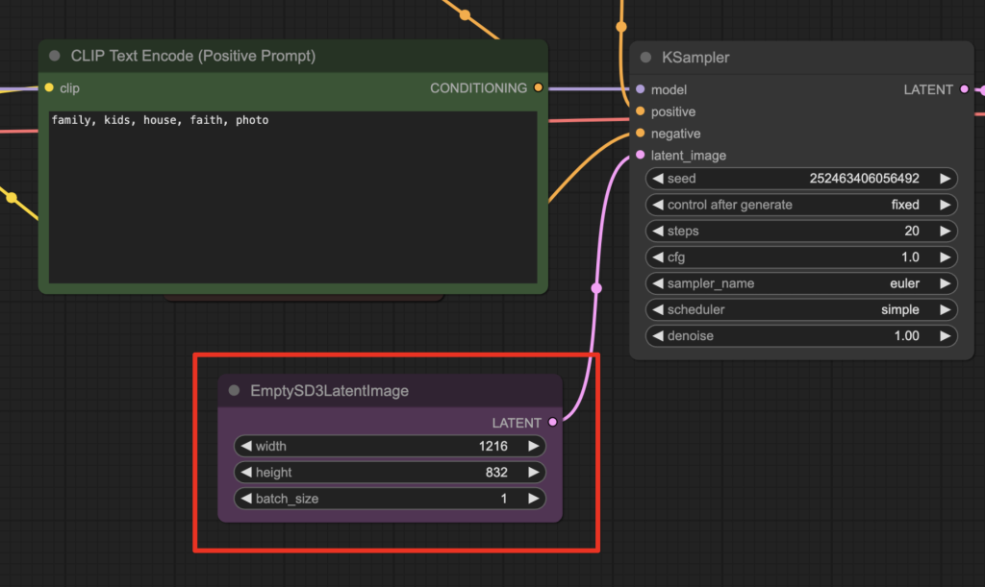
Task: Click the EmptySD3LatentImage LATENT output socket
Action: coord(553,422)
